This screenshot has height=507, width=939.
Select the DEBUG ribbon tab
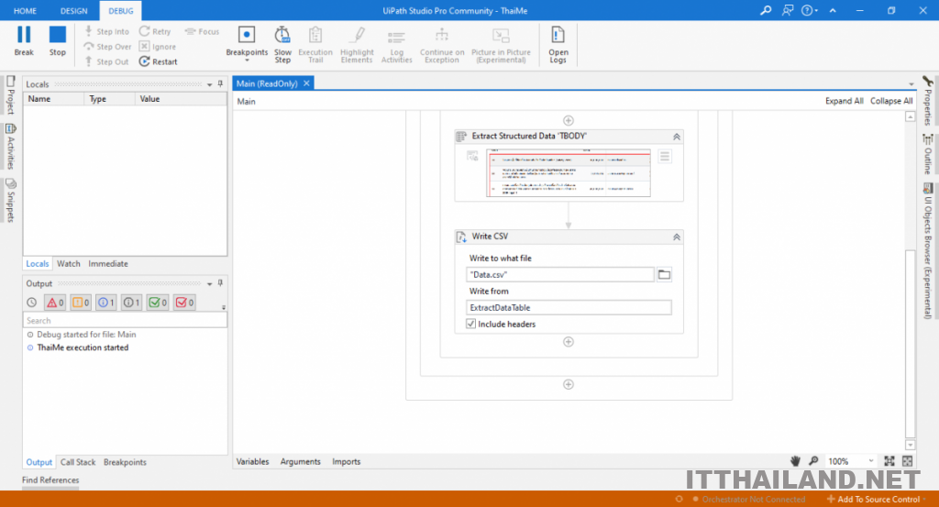[121, 11]
